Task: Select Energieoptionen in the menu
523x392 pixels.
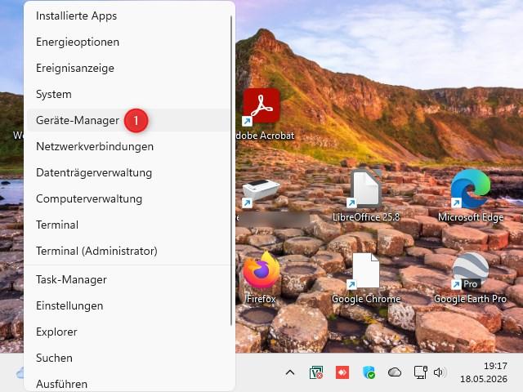Action: click(x=128, y=42)
